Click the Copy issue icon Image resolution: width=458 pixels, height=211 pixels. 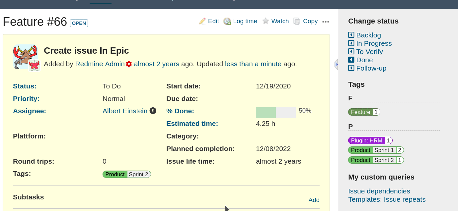coord(296,21)
